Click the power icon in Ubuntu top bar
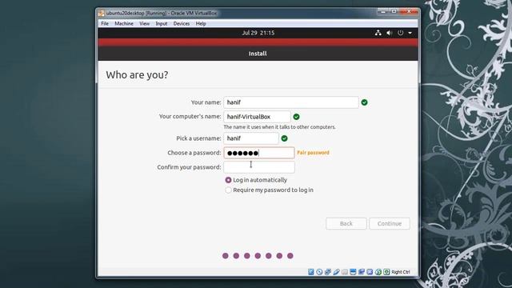The height and width of the screenshot is (288, 512). click(400, 33)
